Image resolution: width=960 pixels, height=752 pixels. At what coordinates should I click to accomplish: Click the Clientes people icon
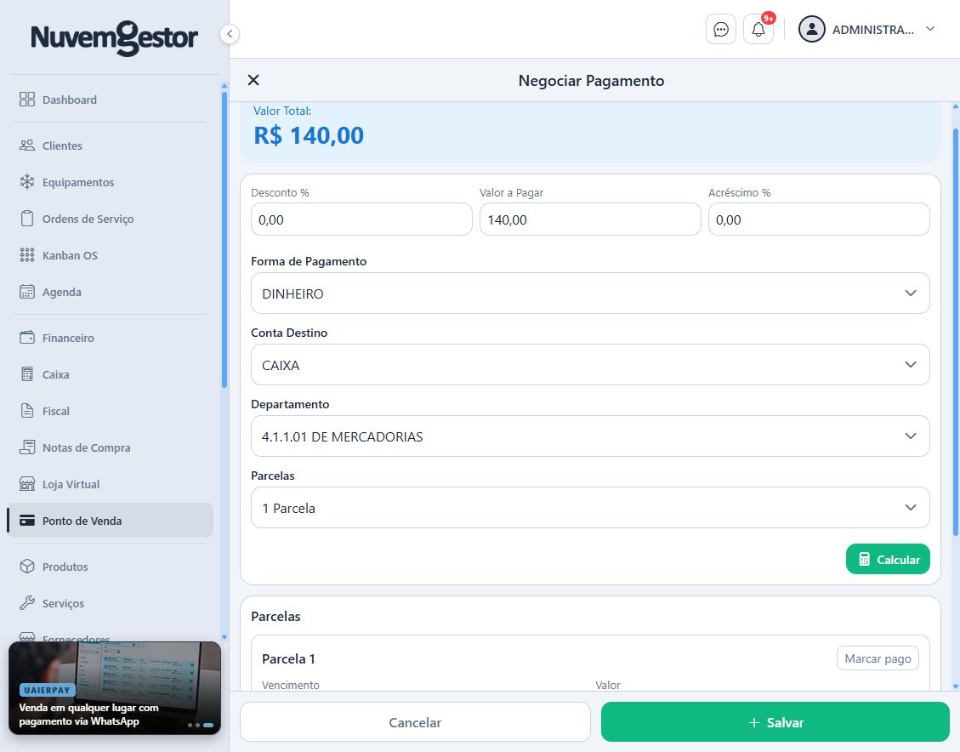coord(27,145)
